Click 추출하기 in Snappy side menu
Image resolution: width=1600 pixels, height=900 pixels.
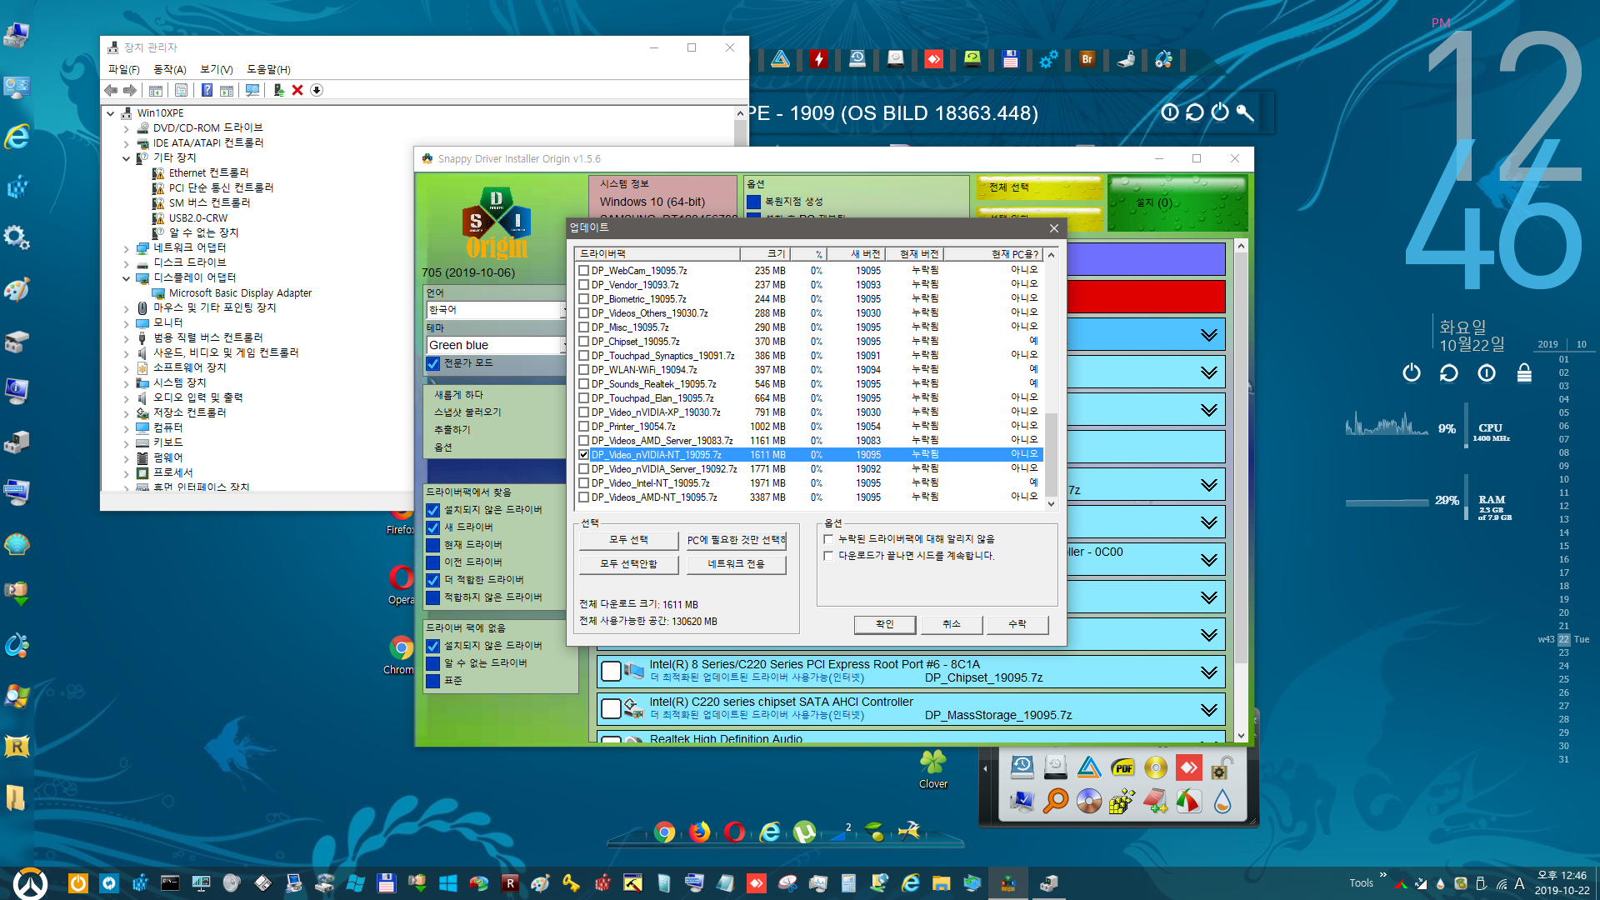452,430
